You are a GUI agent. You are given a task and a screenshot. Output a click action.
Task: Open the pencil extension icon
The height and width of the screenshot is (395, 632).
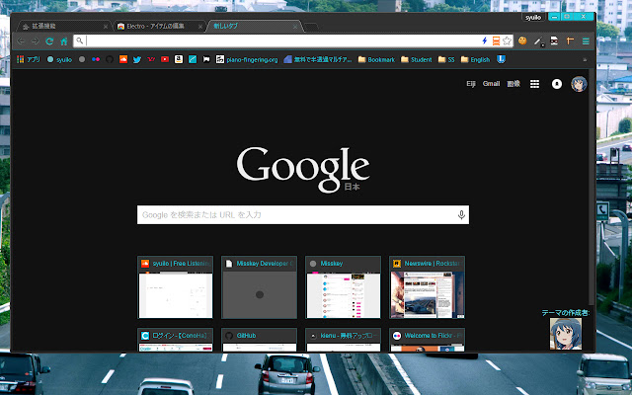538,40
